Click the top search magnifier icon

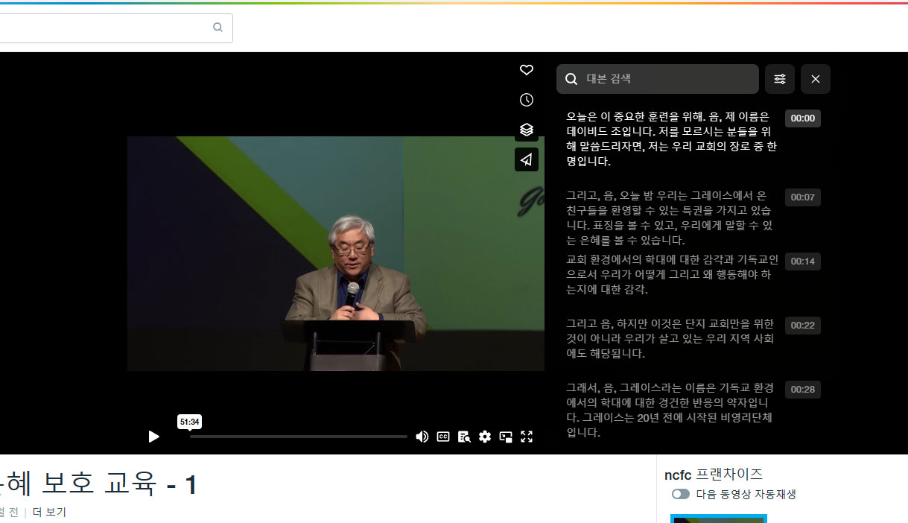point(218,28)
